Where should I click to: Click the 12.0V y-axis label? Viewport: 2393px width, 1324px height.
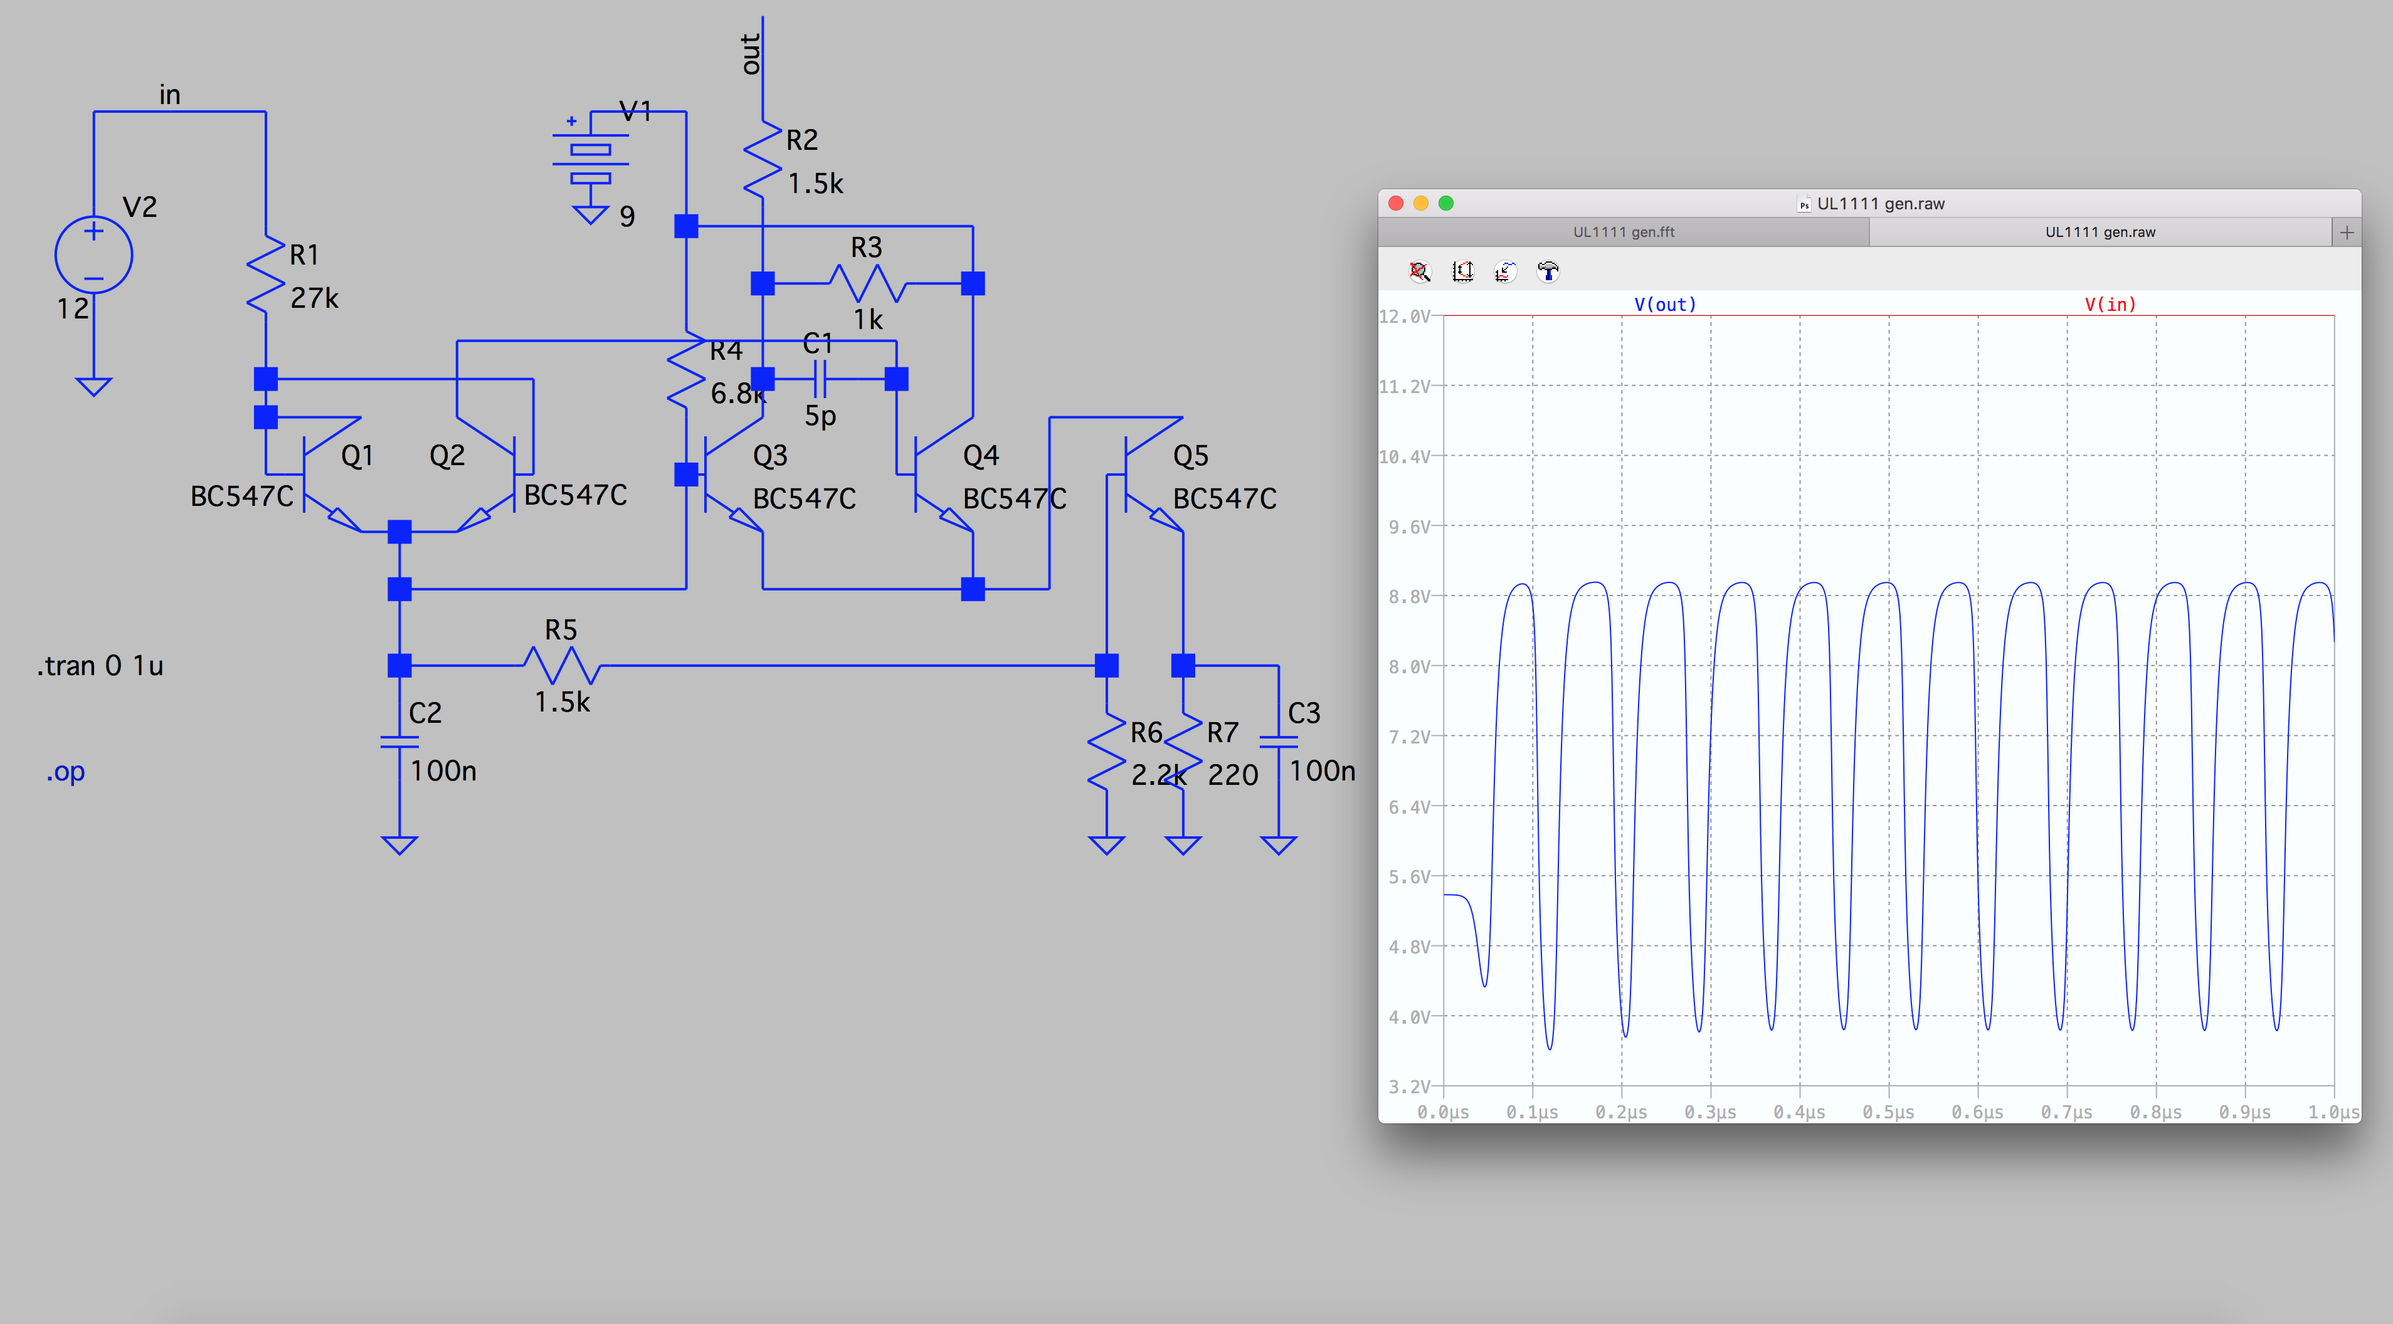click(1403, 317)
